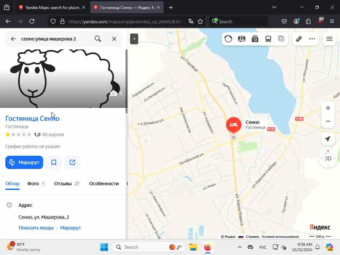Open Условия использования link

(x=280, y=236)
